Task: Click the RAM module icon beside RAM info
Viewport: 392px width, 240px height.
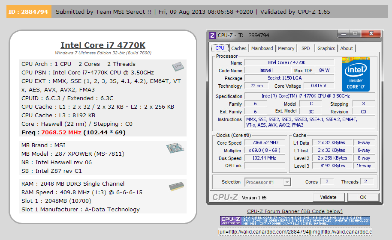Action: (176, 187)
